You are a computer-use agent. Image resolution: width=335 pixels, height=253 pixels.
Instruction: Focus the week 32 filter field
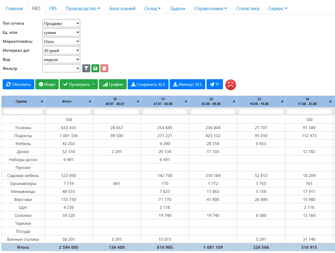[213, 112]
